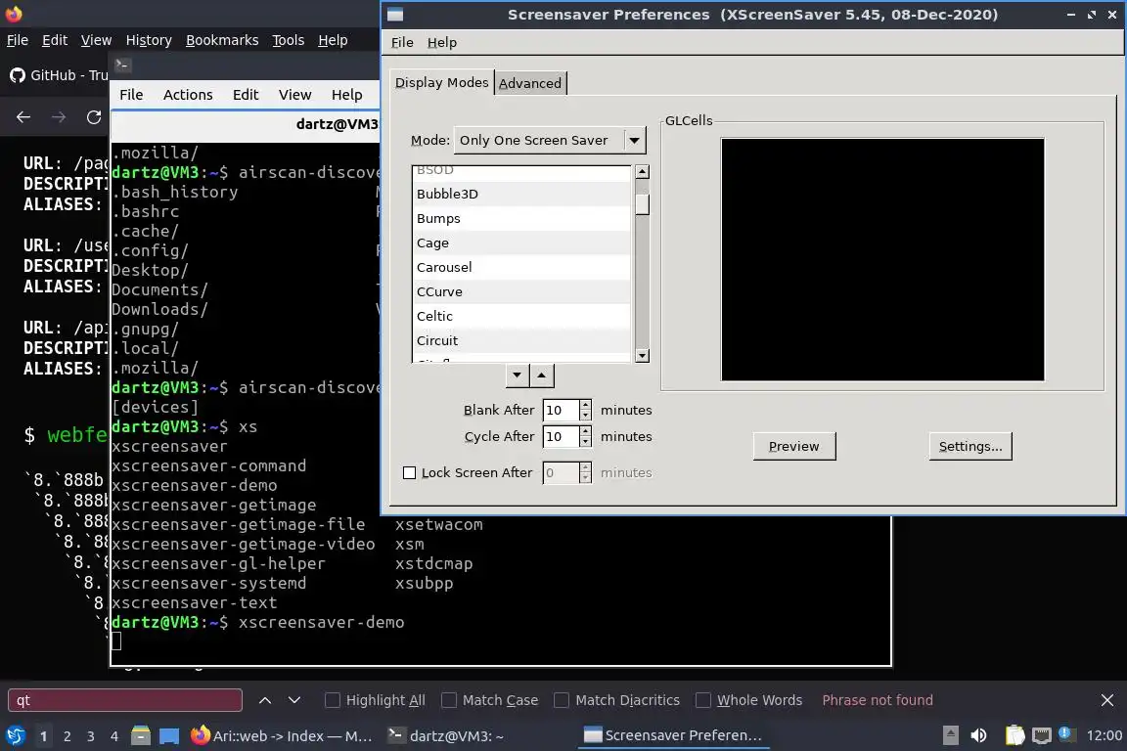1127x751 pixels.
Task: Increase the Cycle After minutes value
Action: point(586,432)
